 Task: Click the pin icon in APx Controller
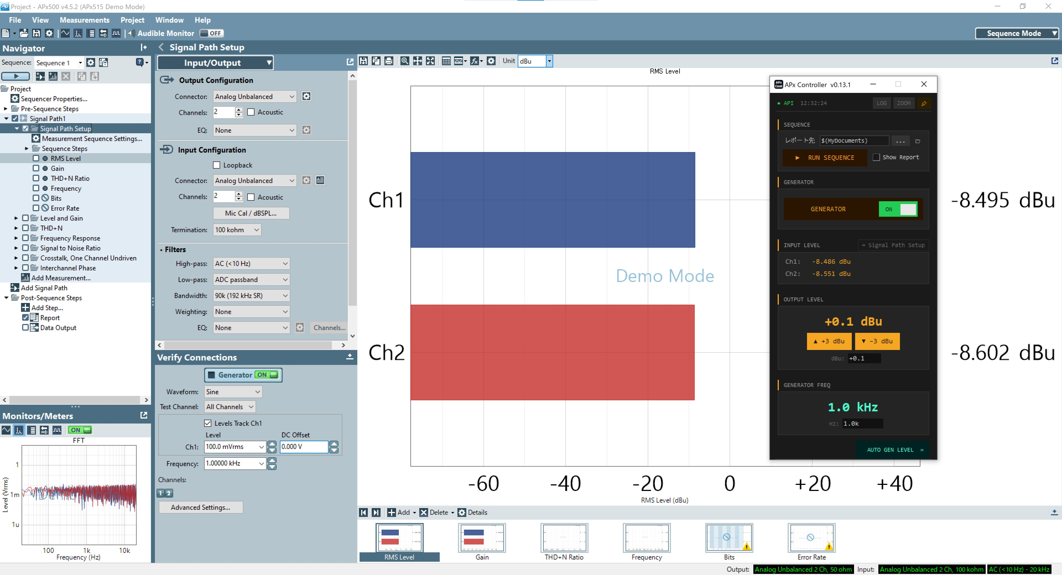pos(924,103)
